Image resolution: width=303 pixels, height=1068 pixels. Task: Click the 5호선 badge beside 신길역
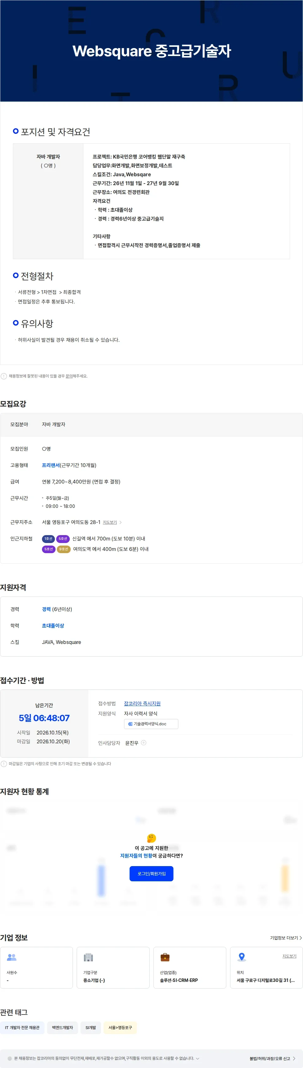63,539
